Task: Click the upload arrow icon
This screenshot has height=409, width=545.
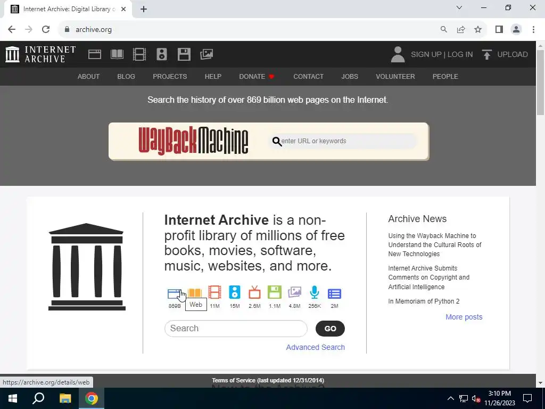Action: tap(486, 54)
